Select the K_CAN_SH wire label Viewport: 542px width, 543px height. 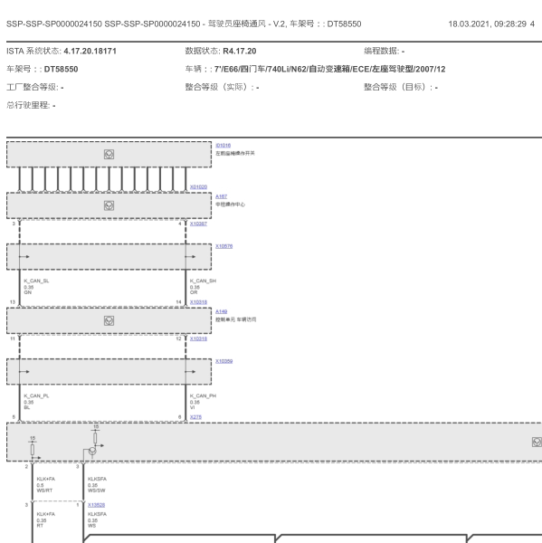(203, 281)
